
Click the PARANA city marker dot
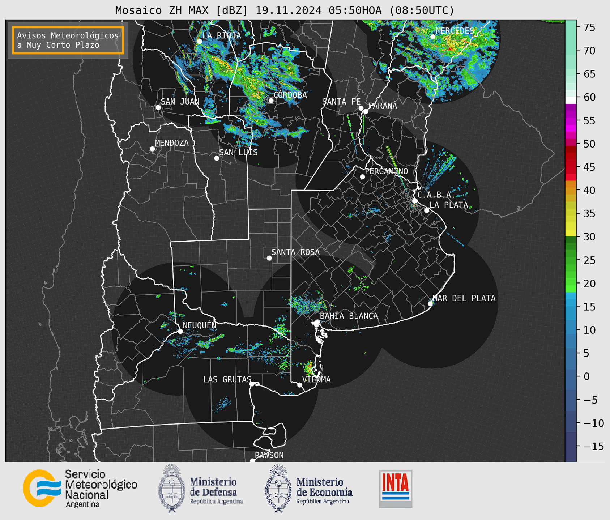click(366, 111)
